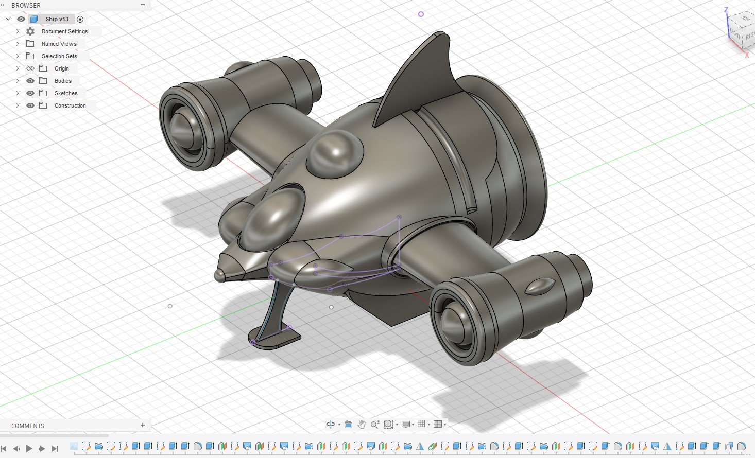This screenshot has height=458, width=755.
Task: Select the Zoom magnifier tool
Action: tap(375, 424)
